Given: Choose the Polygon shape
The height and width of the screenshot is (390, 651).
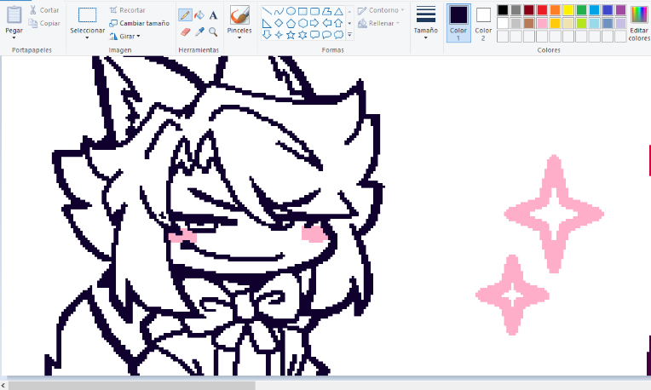Looking at the screenshot, I should pos(326,11).
